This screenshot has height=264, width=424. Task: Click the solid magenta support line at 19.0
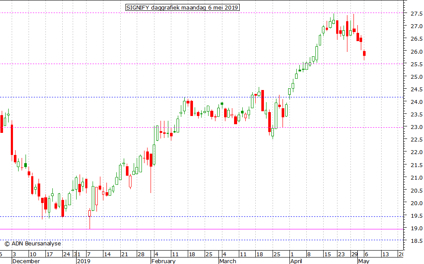click(x=202, y=229)
